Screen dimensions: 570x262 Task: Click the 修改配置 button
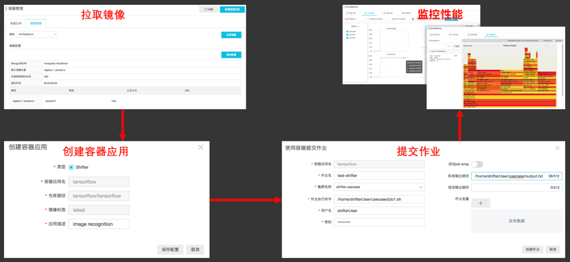[x=231, y=55]
